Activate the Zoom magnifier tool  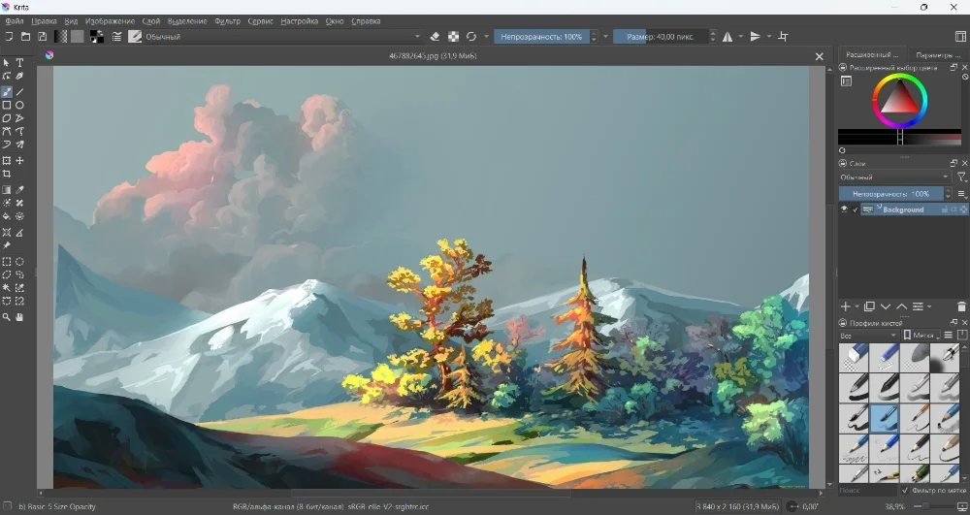[x=7, y=317]
